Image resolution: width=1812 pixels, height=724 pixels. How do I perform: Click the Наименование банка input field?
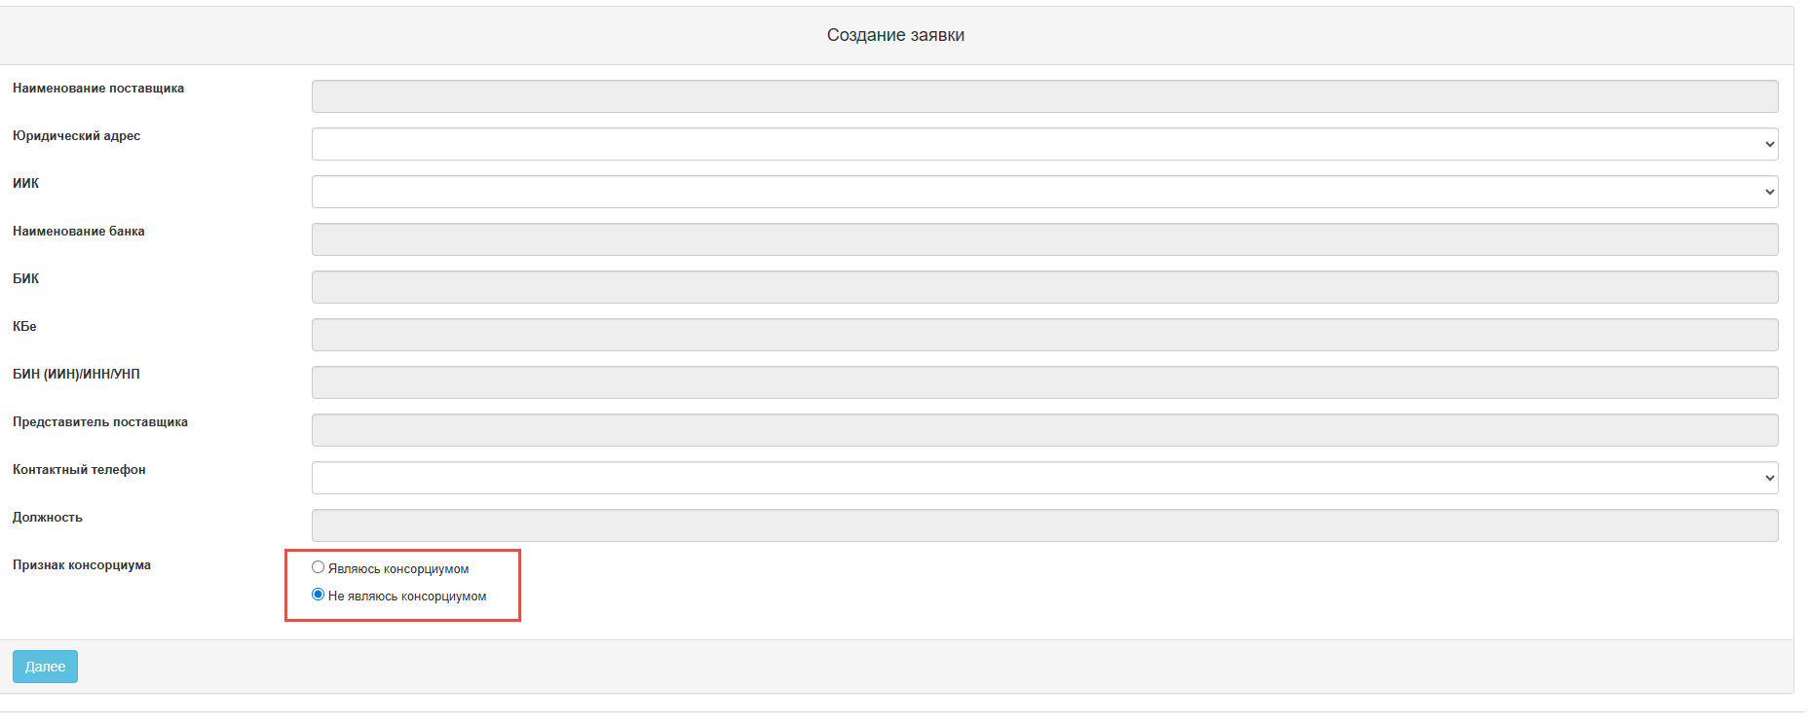1044,239
